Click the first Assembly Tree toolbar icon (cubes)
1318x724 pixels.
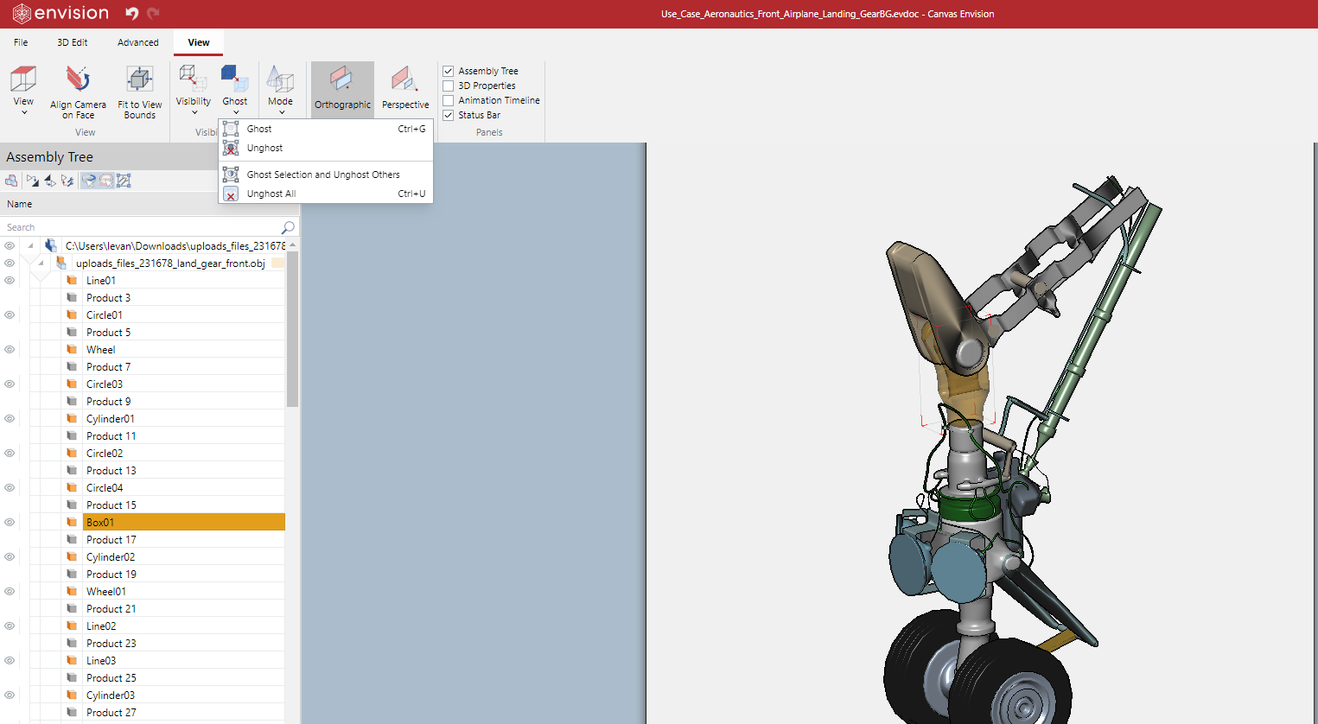11,181
